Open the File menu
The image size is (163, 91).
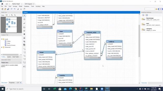(2, 6)
